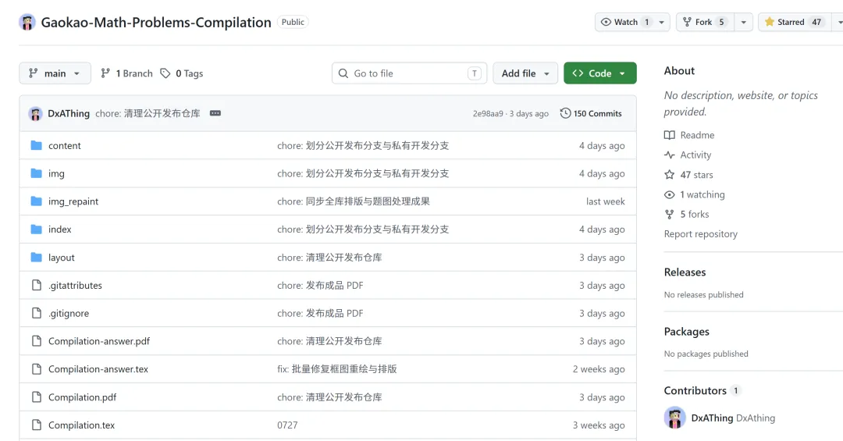Open the Readme link in About
The height and width of the screenshot is (441, 843).
697,135
